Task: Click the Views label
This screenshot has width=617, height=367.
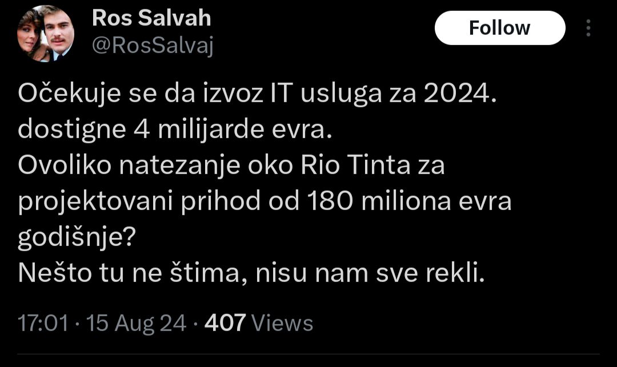Action: pyautogui.click(x=282, y=323)
